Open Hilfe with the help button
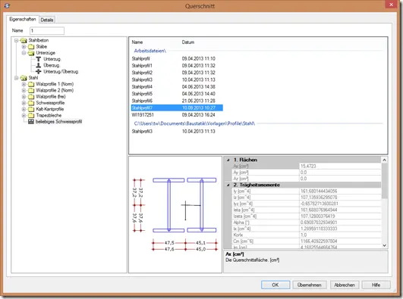 click(376, 285)
